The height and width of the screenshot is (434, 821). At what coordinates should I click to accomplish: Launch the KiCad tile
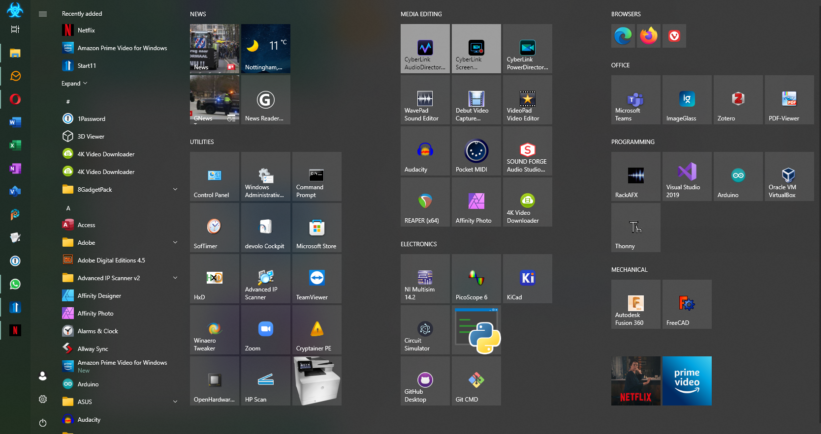click(x=528, y=279)
